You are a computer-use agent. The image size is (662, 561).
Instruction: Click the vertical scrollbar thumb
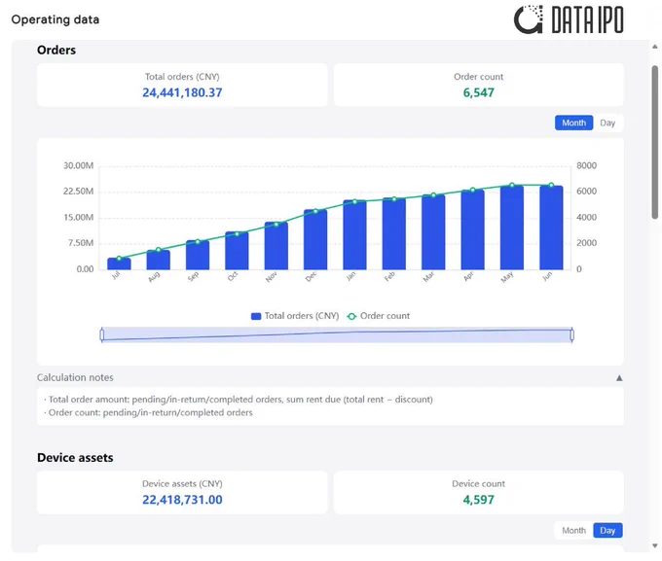coord(655,142)
